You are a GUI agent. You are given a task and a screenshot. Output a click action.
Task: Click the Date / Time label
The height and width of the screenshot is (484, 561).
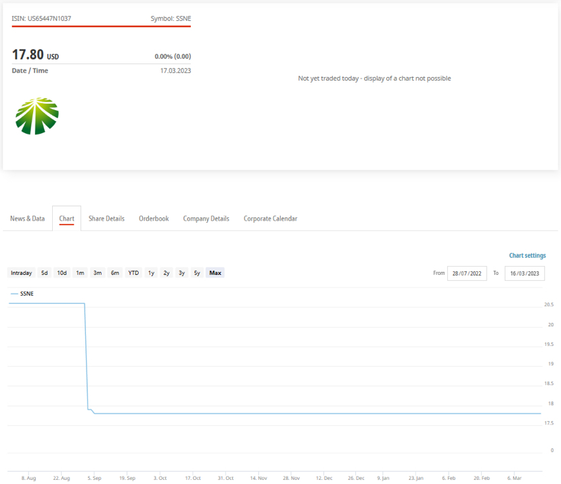(30, 70)
